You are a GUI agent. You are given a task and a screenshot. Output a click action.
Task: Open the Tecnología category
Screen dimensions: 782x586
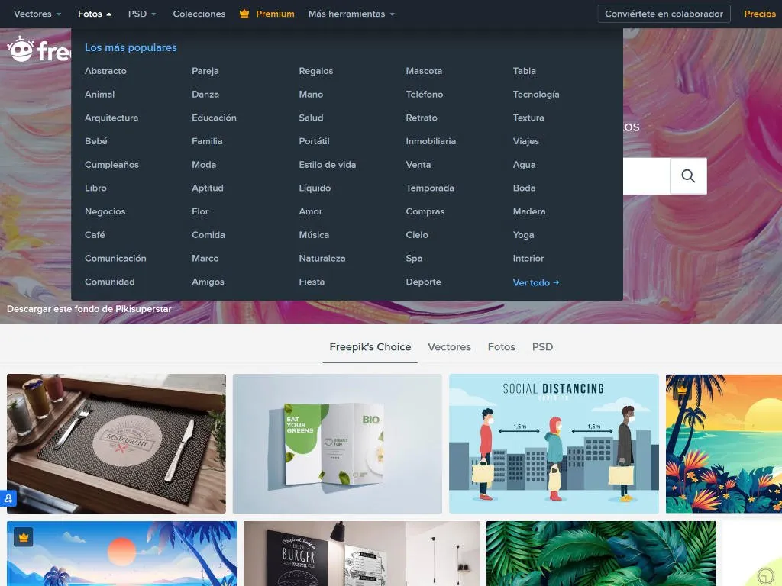[x=535, y=94]
